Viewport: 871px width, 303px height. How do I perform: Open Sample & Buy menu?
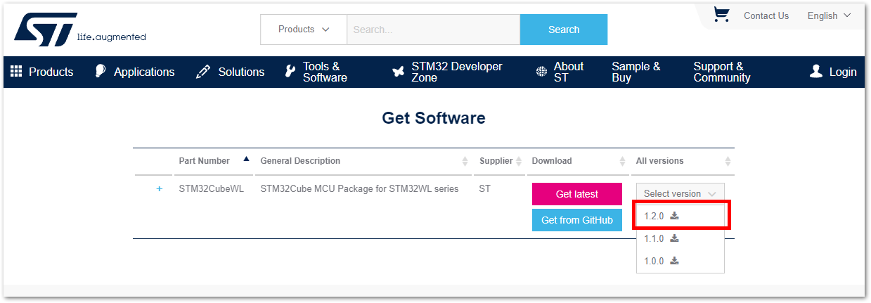click(x=636, y=72)
